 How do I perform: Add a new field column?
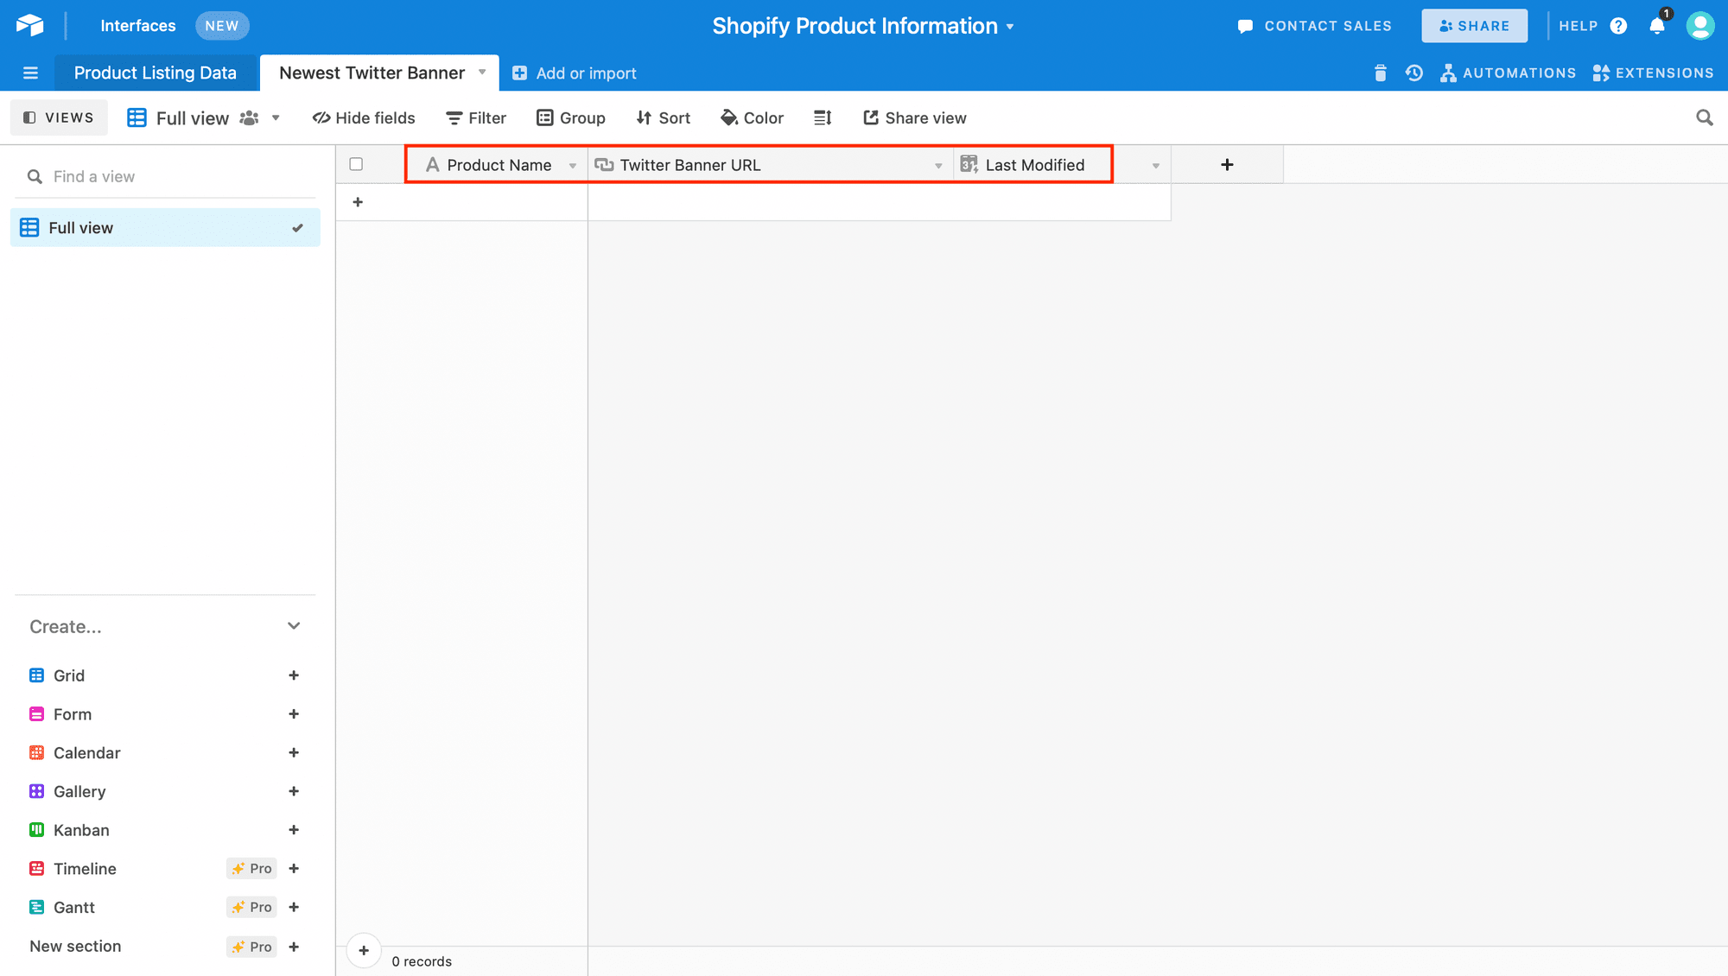coord(1226,164)
